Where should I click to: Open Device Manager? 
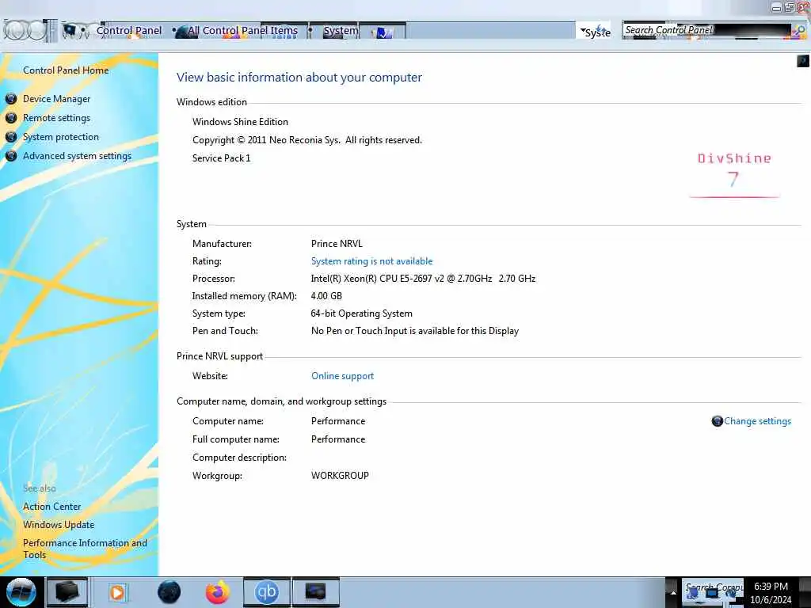(x=56, y=99)
